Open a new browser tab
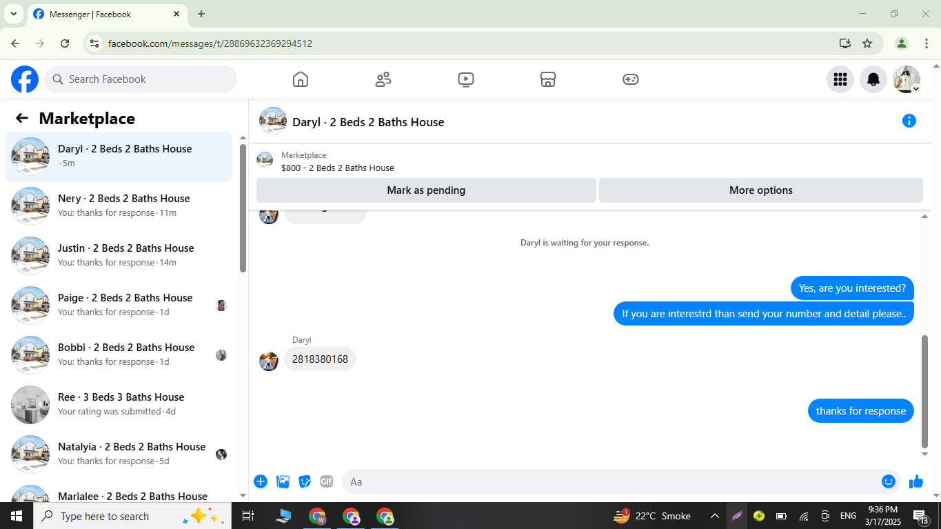The image size is (941, 529). (201, 14)
